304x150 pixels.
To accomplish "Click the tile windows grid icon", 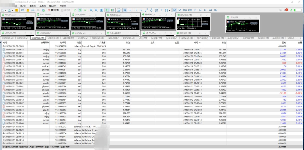I will coord(101,10).
